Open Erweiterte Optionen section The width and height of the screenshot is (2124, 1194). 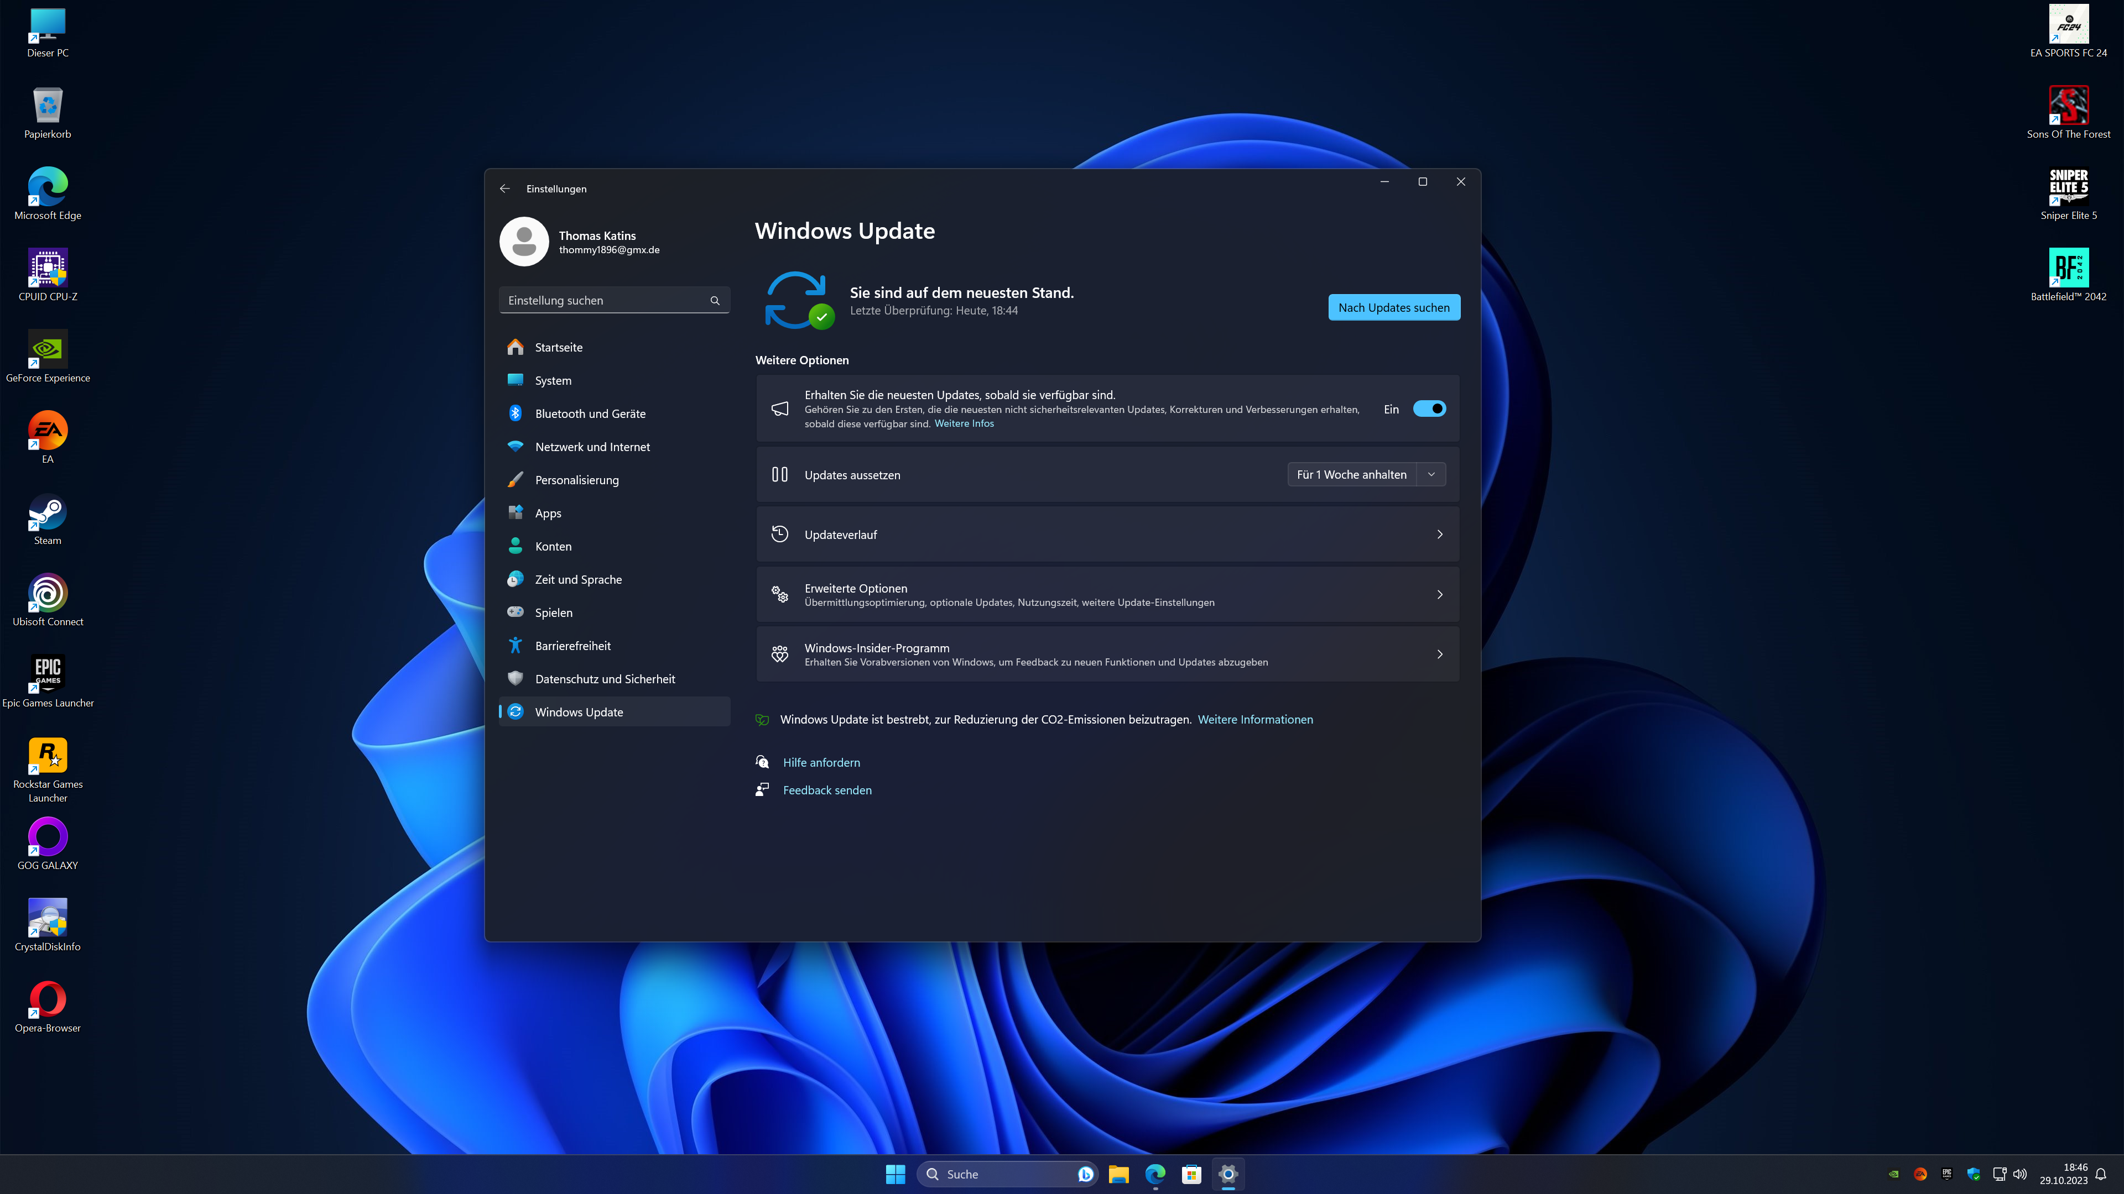(x=1106, y=594)
